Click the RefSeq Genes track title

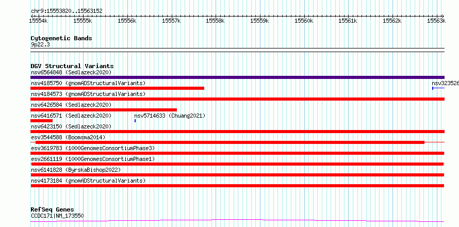point(52,209)
